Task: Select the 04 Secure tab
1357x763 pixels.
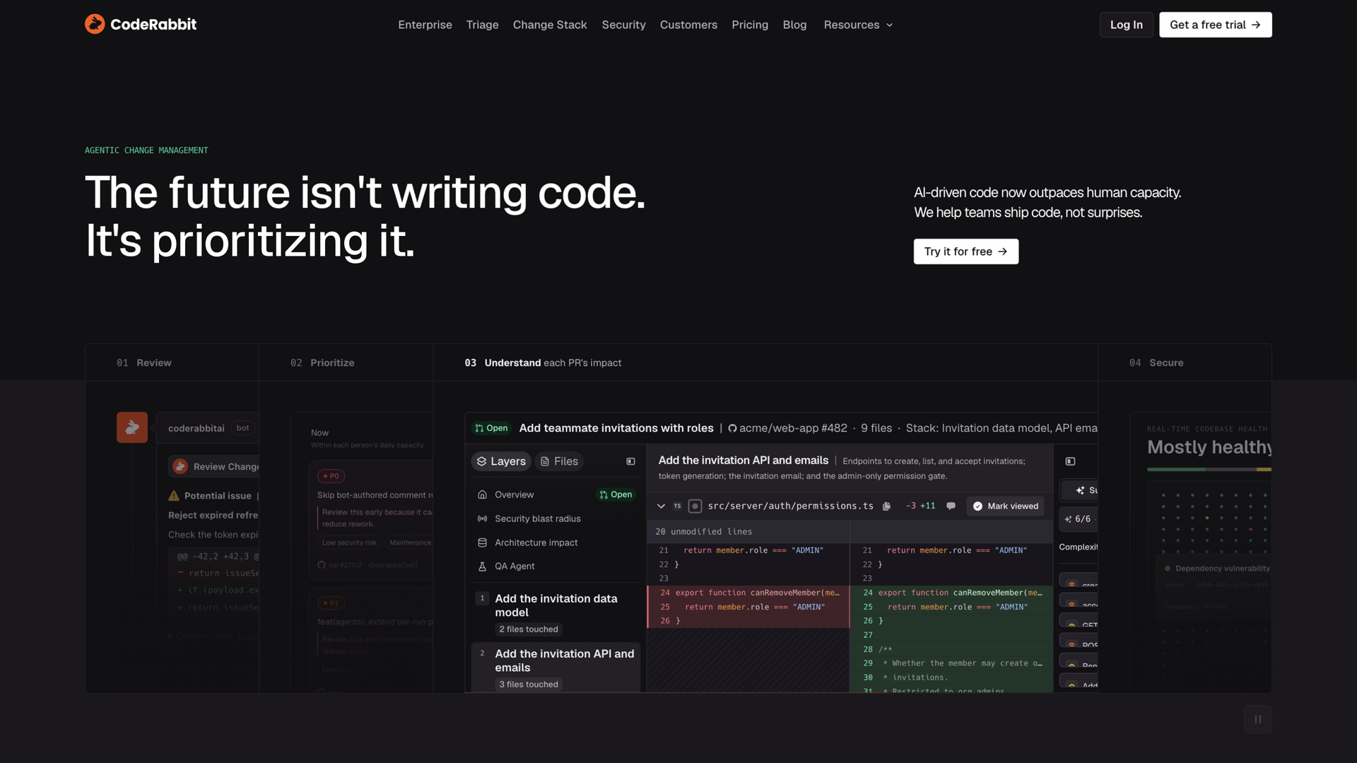Action: pyautogui.click(x=1185, y=362)
